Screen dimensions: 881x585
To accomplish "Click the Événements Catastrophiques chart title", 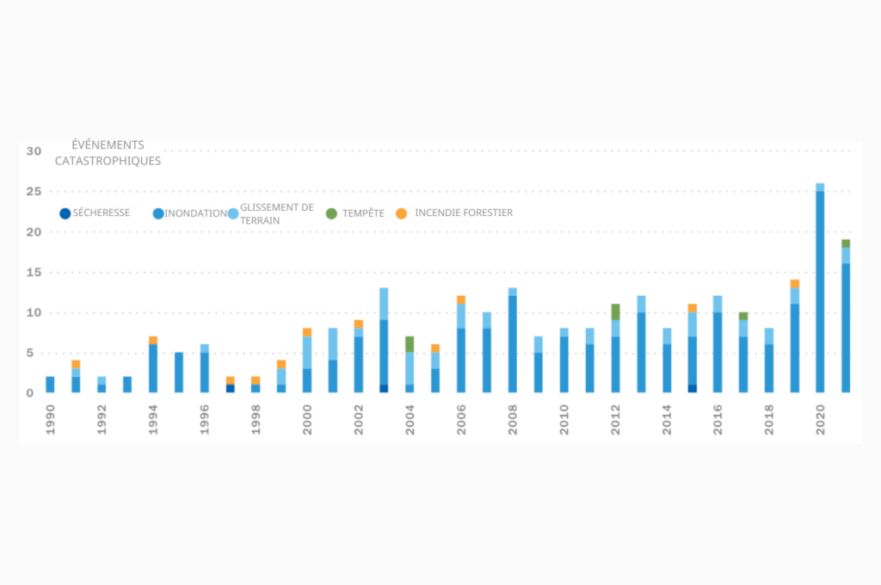I will (x=108, y=152).
